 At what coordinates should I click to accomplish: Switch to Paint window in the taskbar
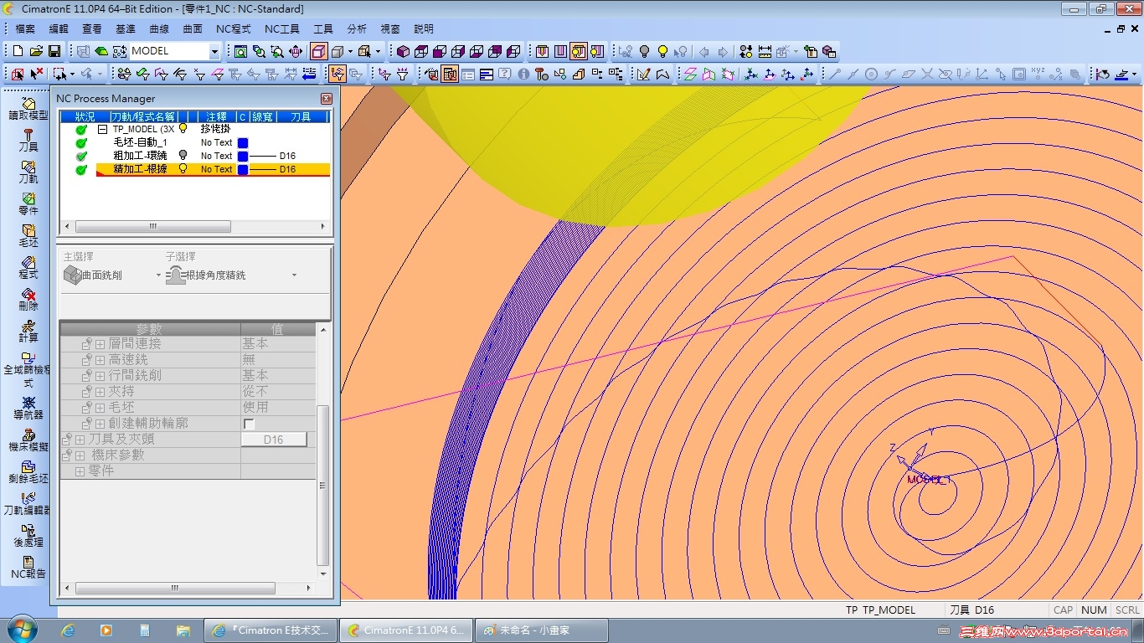tap(540, 630)
